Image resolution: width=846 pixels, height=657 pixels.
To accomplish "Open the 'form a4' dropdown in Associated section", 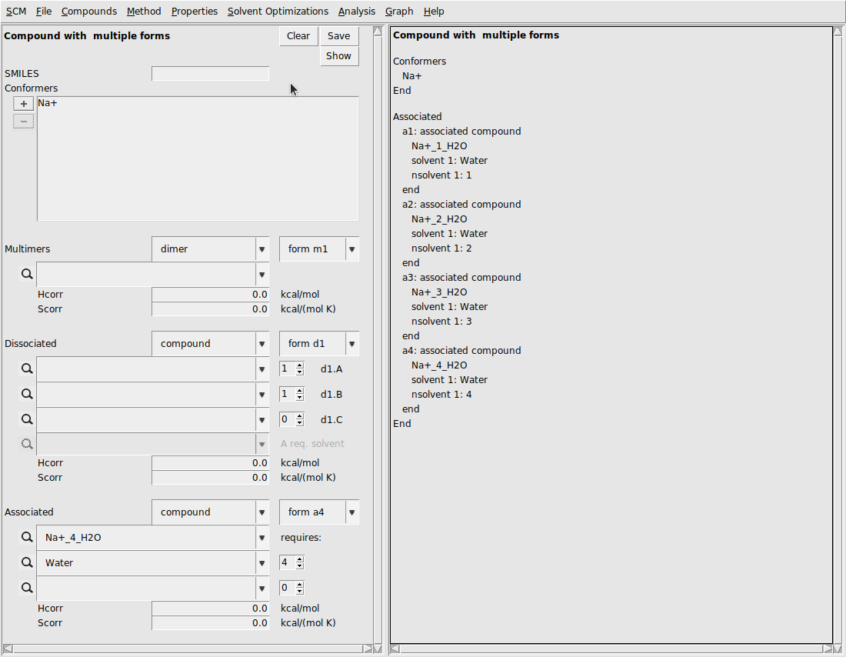I will point(352,512).
